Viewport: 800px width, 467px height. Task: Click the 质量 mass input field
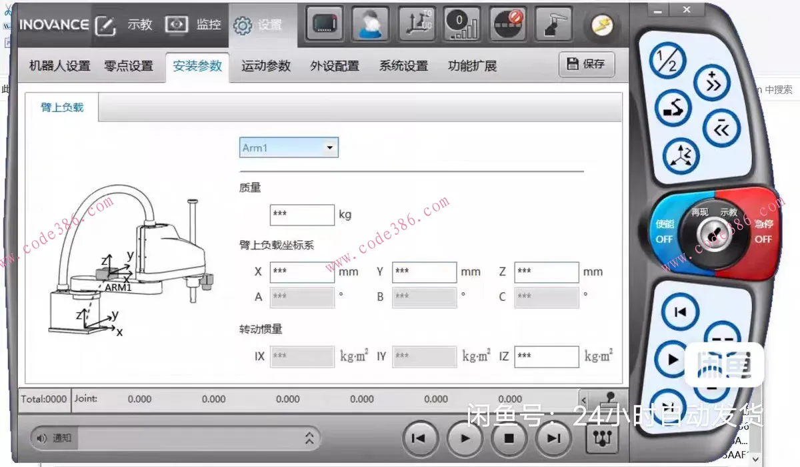tap(302, 215)
